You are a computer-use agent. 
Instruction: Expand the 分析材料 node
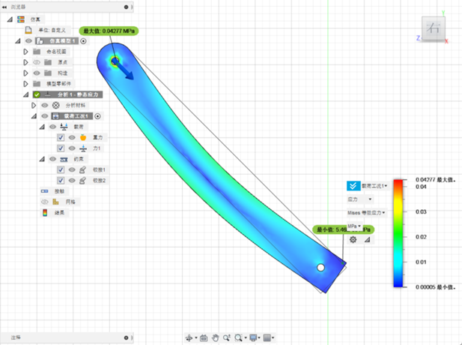tap(33, 106)
